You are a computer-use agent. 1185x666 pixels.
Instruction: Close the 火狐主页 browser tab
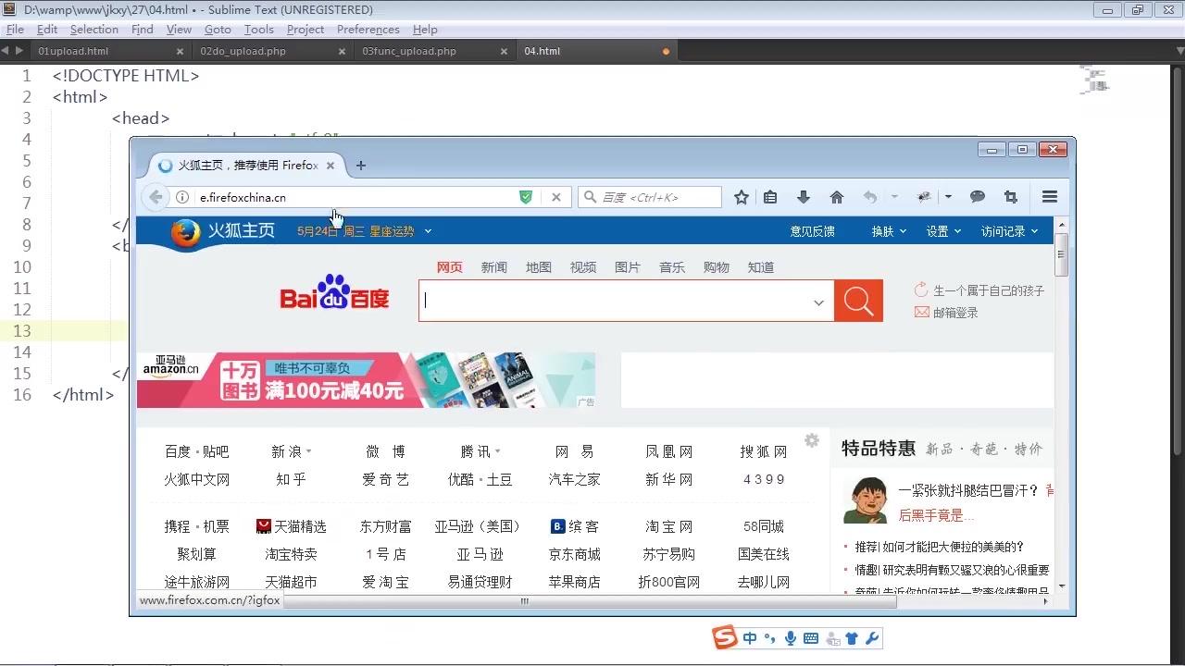pos(331,166)
